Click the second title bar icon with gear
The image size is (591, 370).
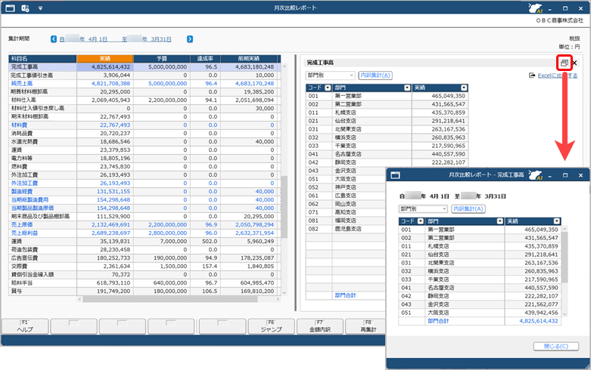point(25,8)
